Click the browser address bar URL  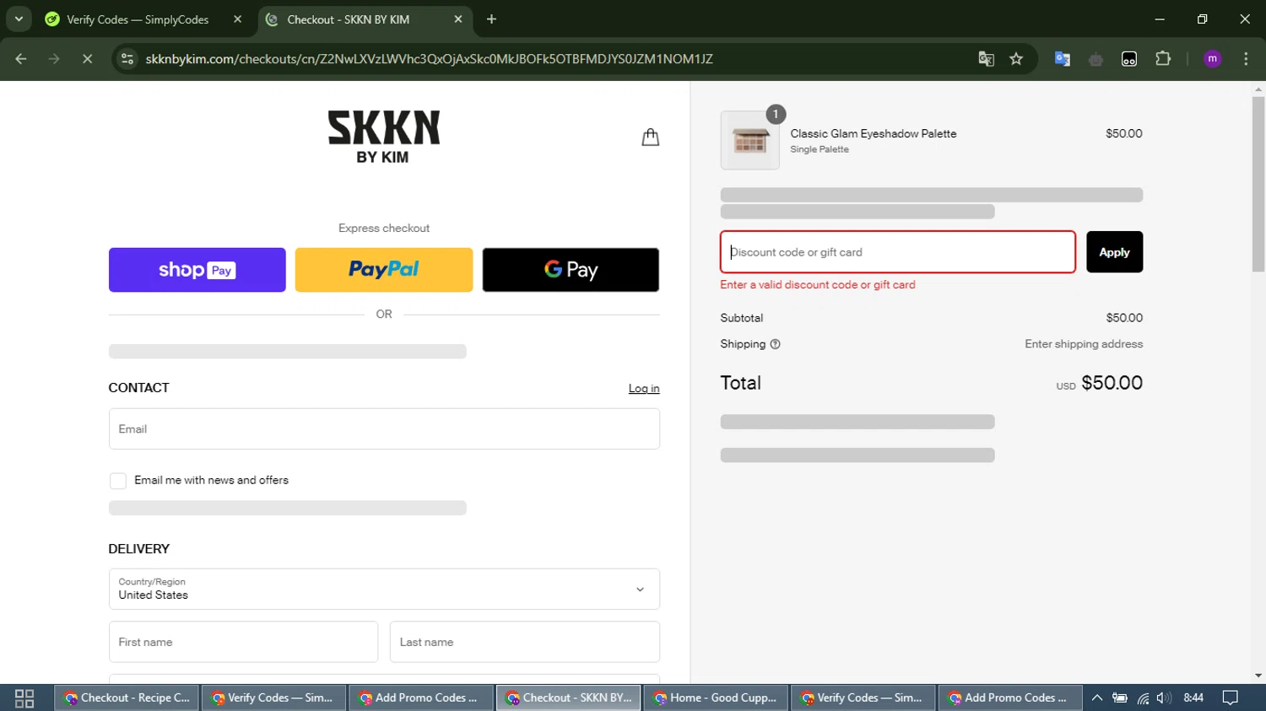(x=429, y=59)
